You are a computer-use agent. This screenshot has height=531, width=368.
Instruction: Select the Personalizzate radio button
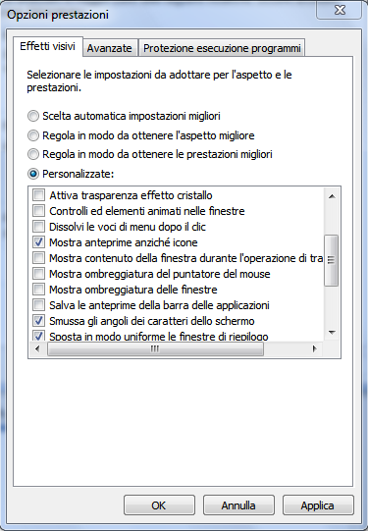(33, 174)
